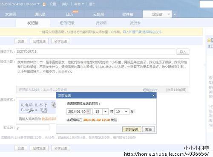Click 取消 to cancel the dialog
Image resolution: width=213 pixels, height=157 pixels.
[148, 129]
